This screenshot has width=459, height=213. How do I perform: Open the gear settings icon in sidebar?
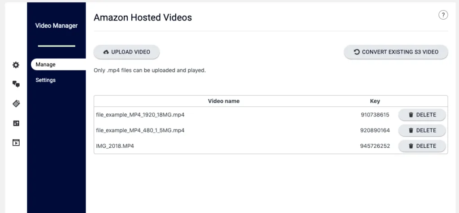click(x=16, y=65)
